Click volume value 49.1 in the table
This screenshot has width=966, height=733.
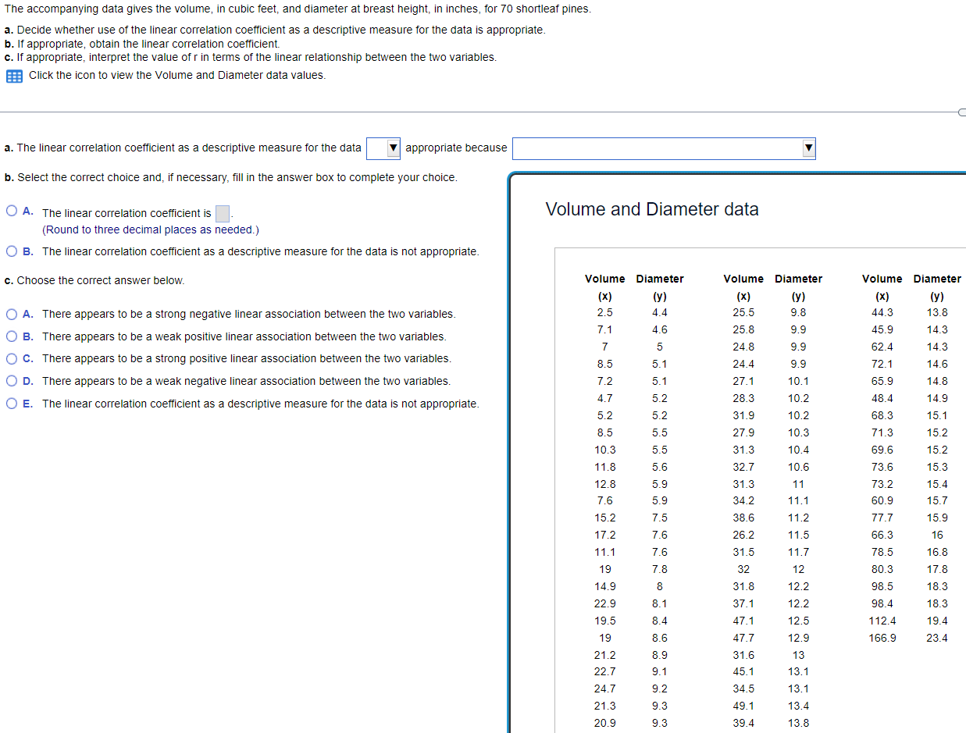click(x=743, y=706)
